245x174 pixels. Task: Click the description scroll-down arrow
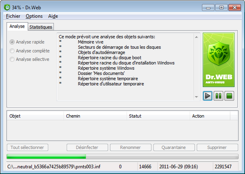(x=196, y=97)
